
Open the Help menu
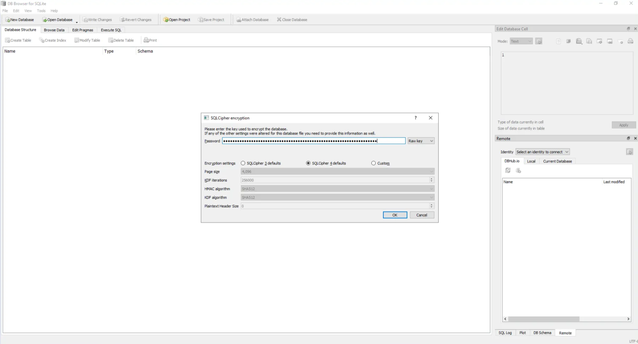pyautogui.click(x=54, y=11)
